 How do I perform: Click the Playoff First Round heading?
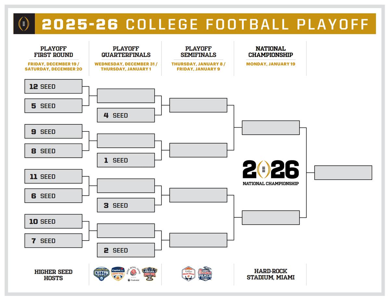pos(54,52)
